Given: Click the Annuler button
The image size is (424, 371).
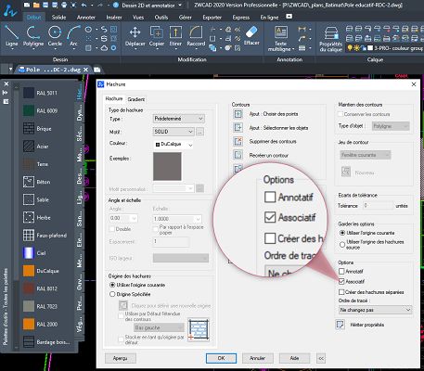Looking at the screenshot, I should tap(258, 358).
